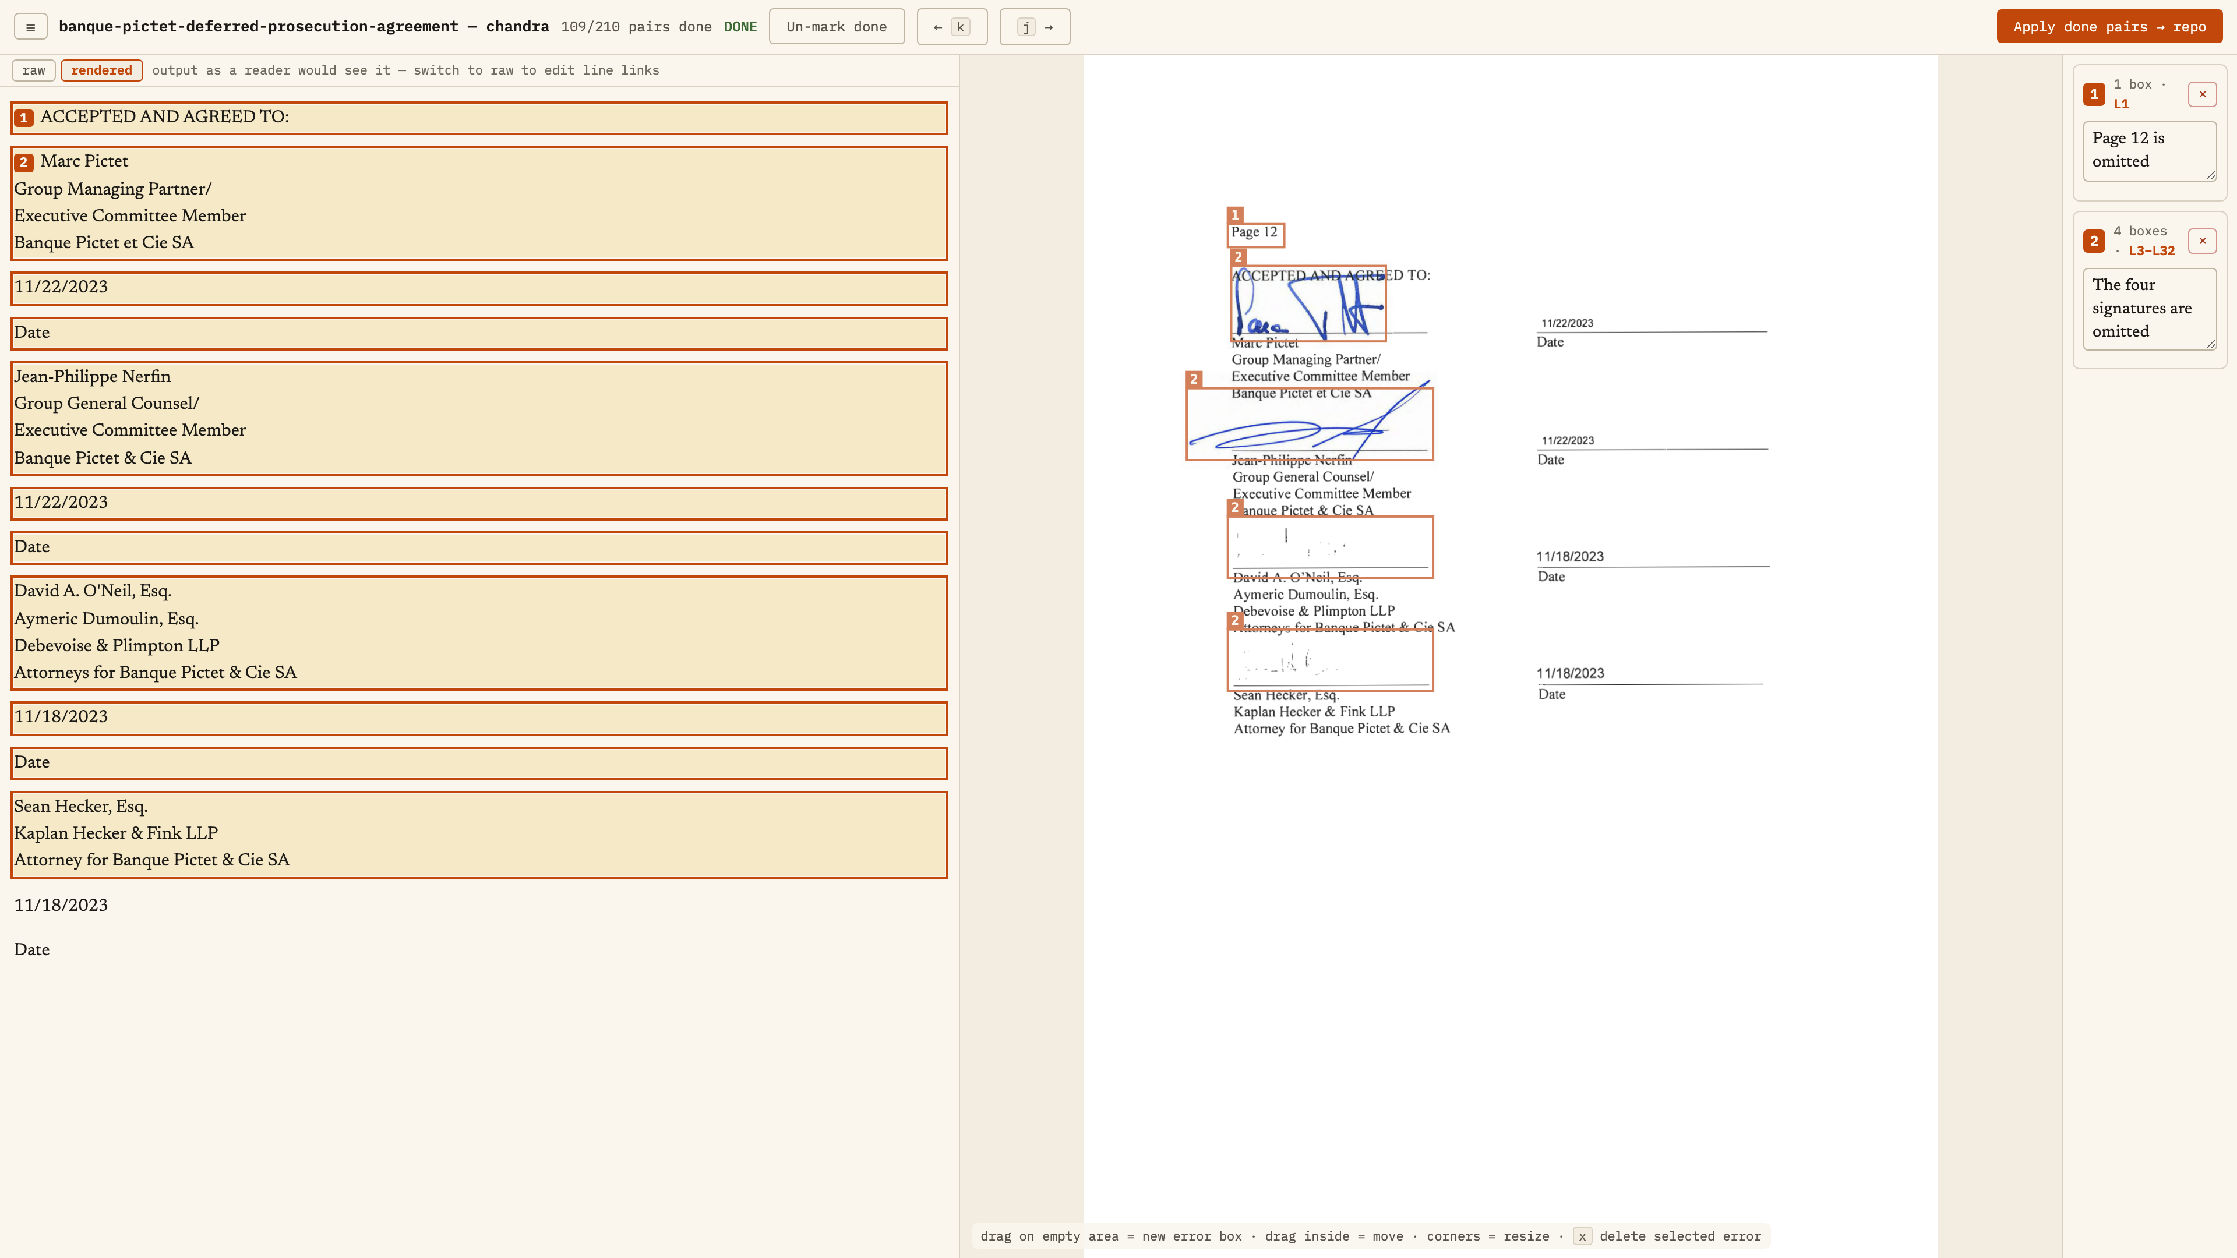The height and width of the screenshot is (1258, 2237).
Task: Switch to the raw view tab
Action: tap(34, 70)
